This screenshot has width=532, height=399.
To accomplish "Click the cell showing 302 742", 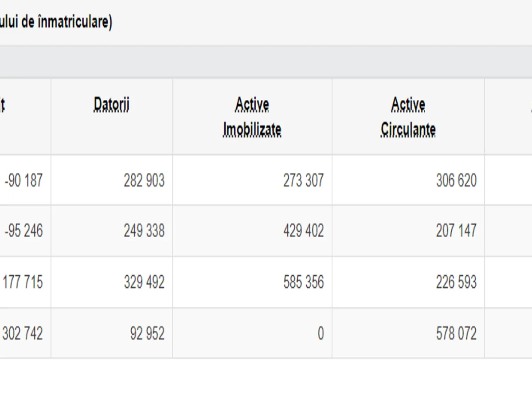I will [x=23, y=333].
